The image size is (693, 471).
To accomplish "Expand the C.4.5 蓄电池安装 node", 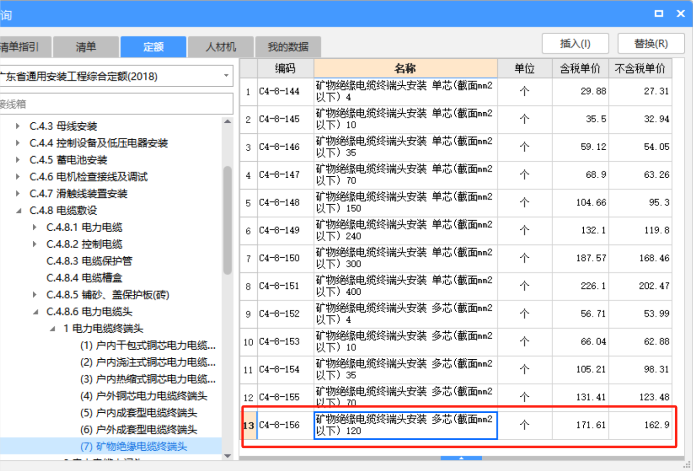I will tap(18, 160).
